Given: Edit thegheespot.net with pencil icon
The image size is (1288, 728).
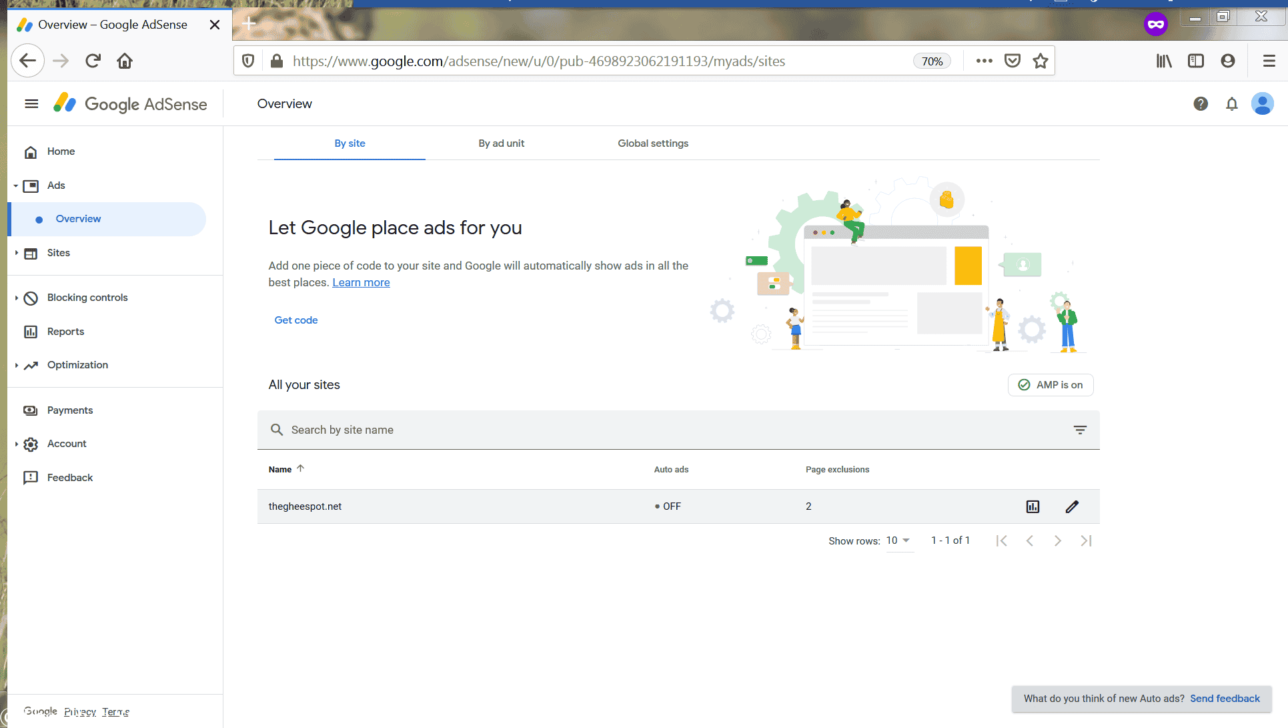Looking at the screenshot, I should tap(1072, 506).
